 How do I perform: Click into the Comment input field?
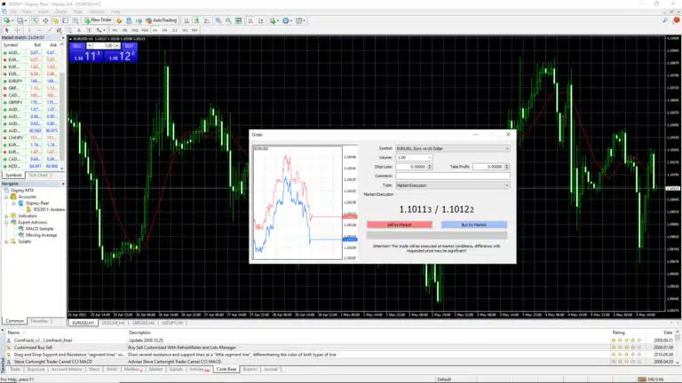coord(452,176)
